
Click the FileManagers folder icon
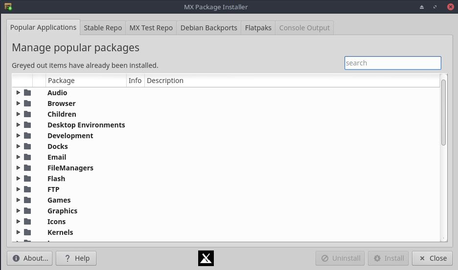[x=27, y=168]
